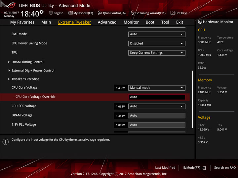
Task: Open the Monitor tab
Action: (x=131, y=22)
